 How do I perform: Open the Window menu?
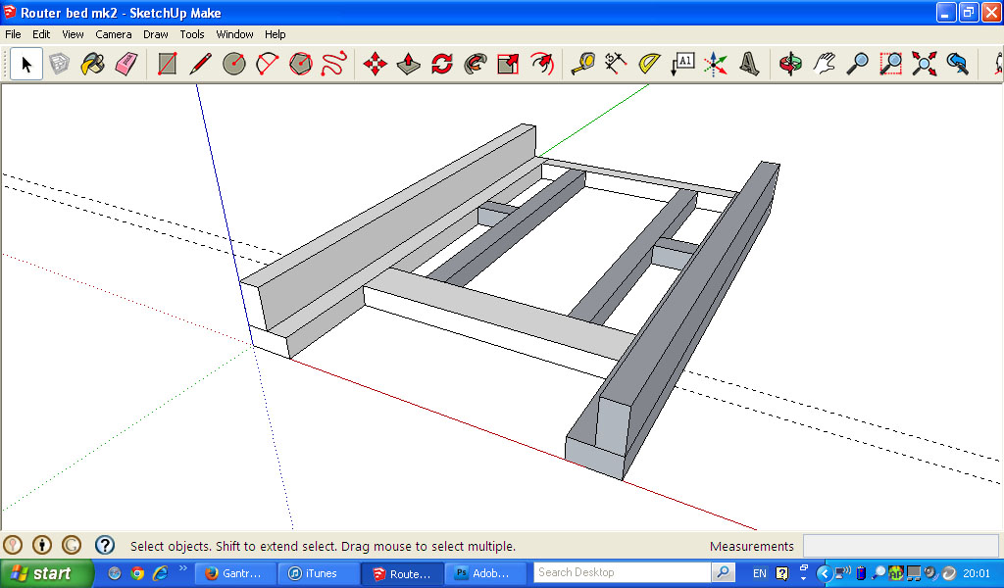(234, 34)
